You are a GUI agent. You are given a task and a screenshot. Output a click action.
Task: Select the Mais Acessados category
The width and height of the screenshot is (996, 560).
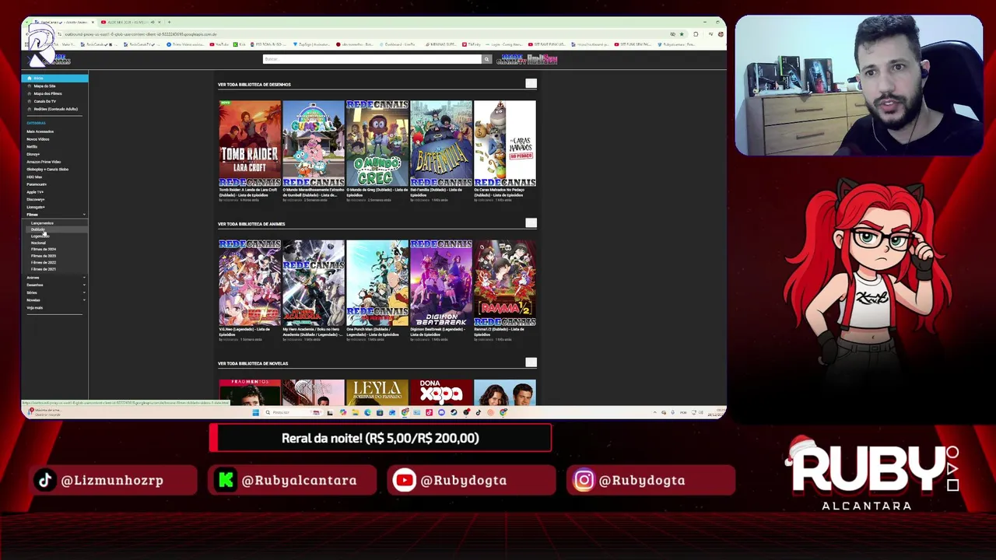point(40,131)
